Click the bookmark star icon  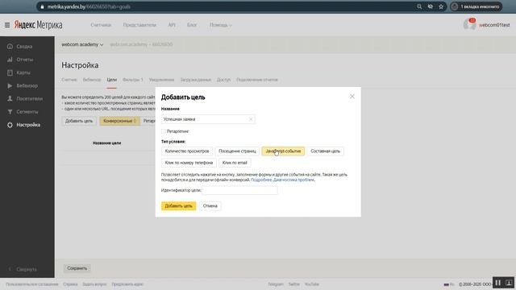pyautogui.click(x=441, y=6)
